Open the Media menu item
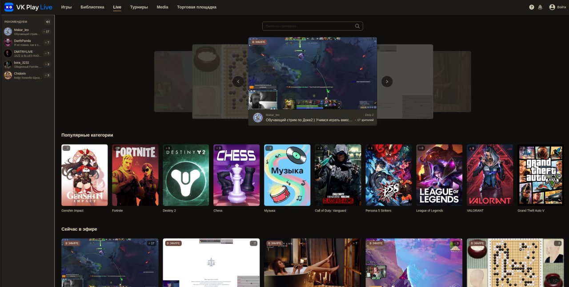Image resolution: width=569 pixels, height=287 pixels. coord(162,7)
